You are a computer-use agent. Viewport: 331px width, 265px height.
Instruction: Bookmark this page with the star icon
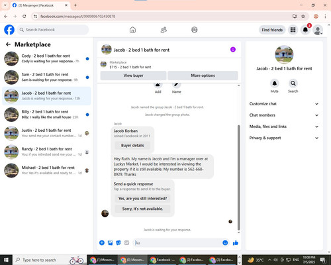(x=303, y=17)
